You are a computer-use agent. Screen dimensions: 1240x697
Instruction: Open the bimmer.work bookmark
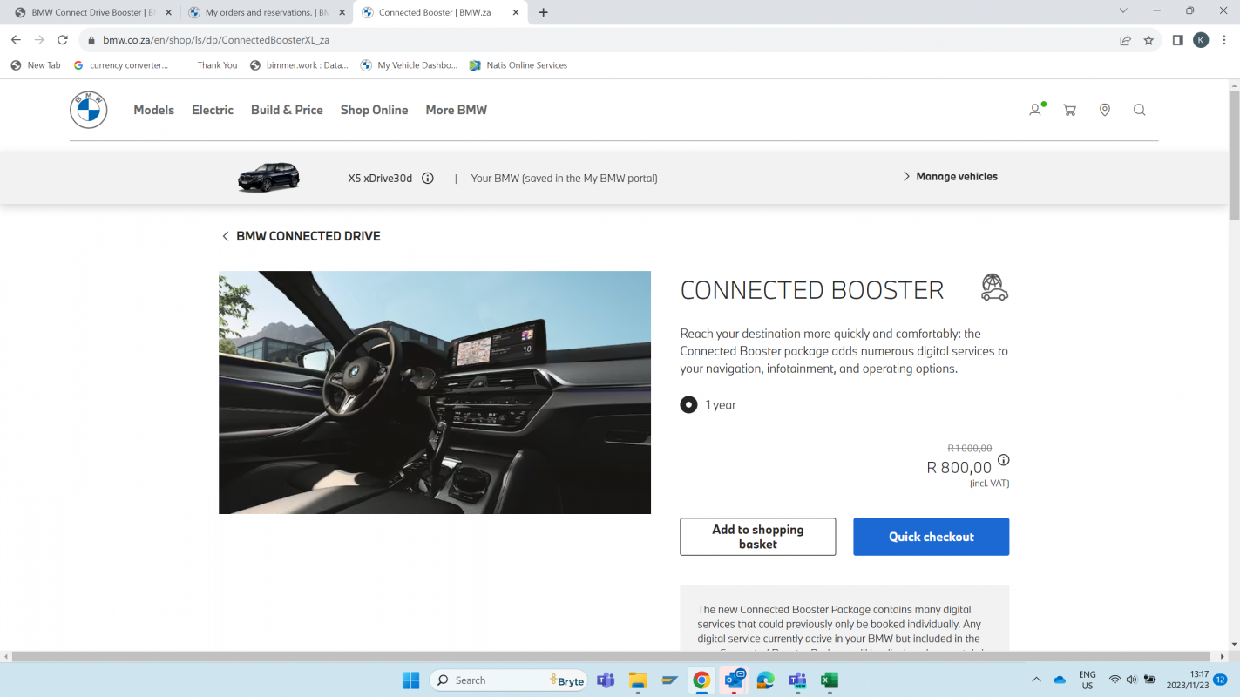(299, 65)
